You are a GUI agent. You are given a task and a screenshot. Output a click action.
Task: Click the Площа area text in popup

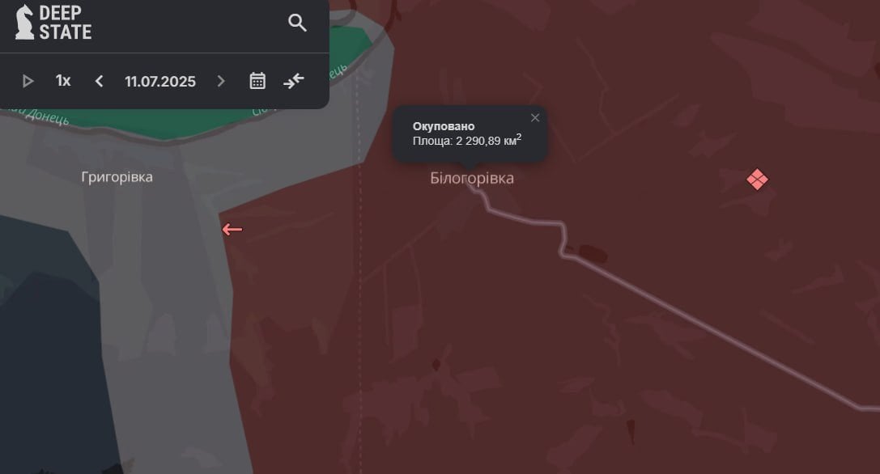pyautogui.click(x=467, y=141)
